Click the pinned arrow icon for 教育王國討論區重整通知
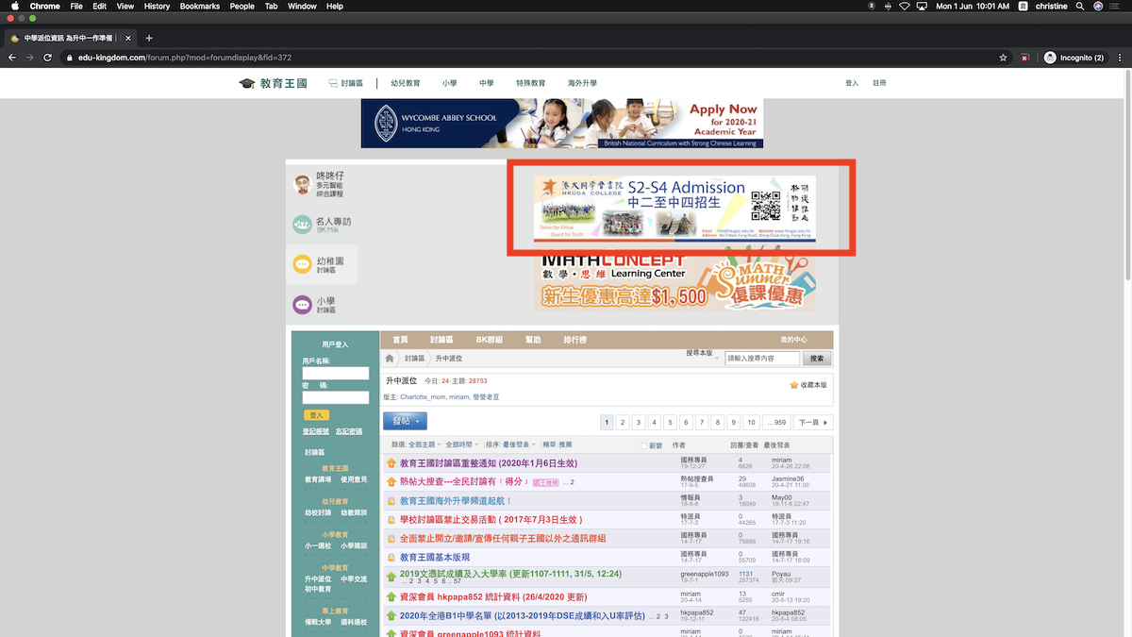The width and height of the screenshot is (1132, 637). [391, 463]
